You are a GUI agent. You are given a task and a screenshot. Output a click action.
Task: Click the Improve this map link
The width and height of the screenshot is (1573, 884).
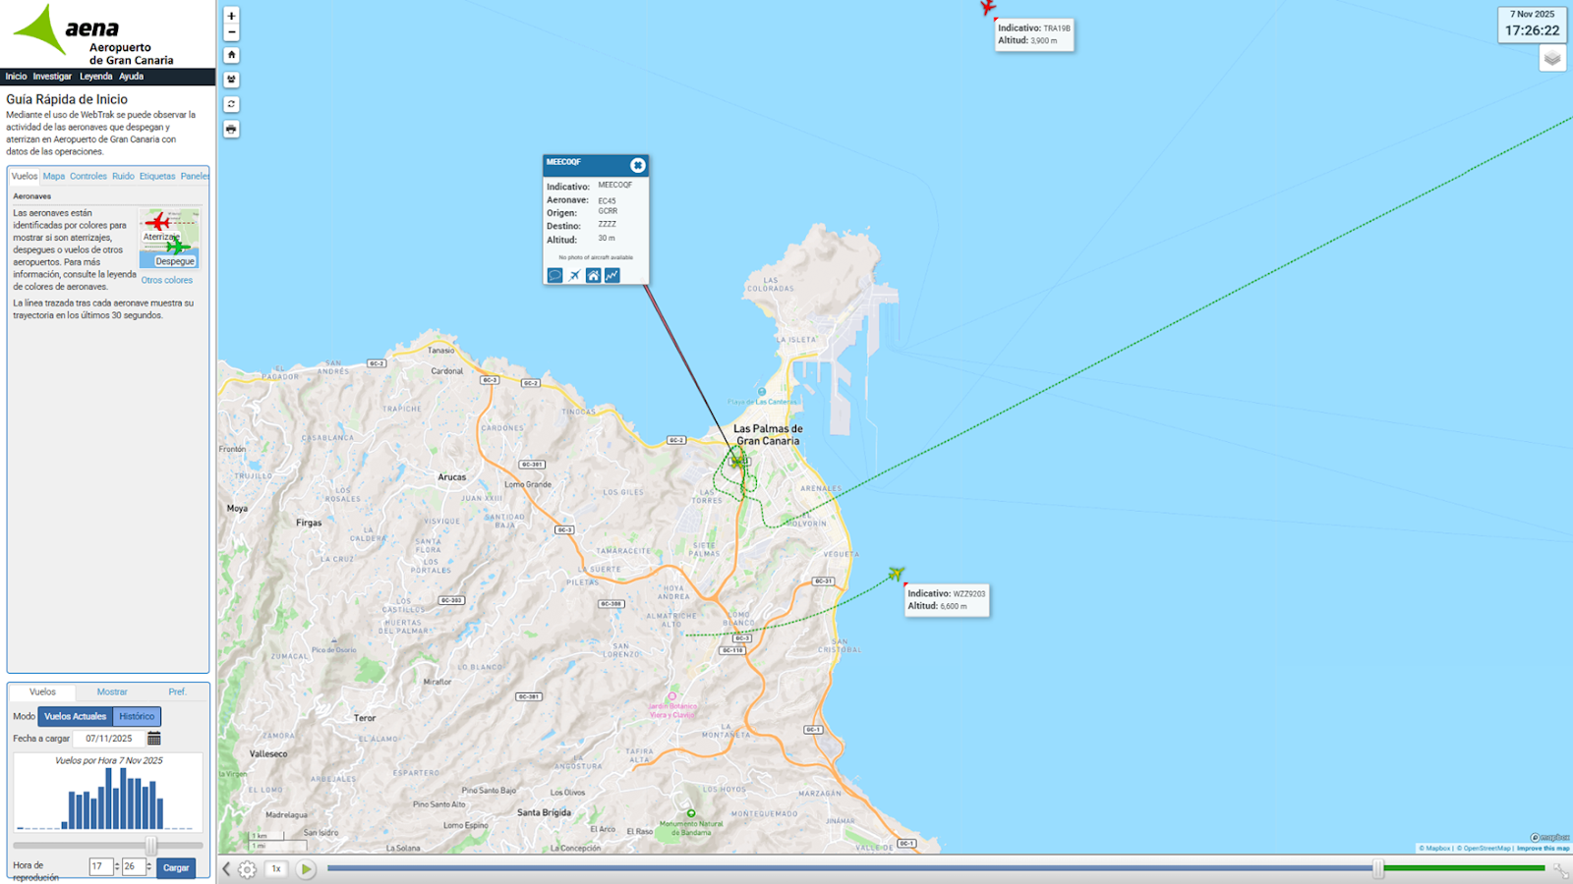(1544, 849)
